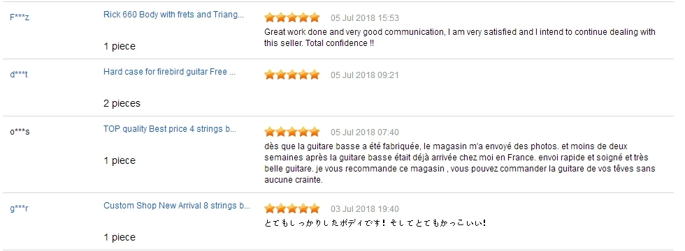Open reviewer F***z's profile
The image size is (685, 251).
[x=20, y=18]
